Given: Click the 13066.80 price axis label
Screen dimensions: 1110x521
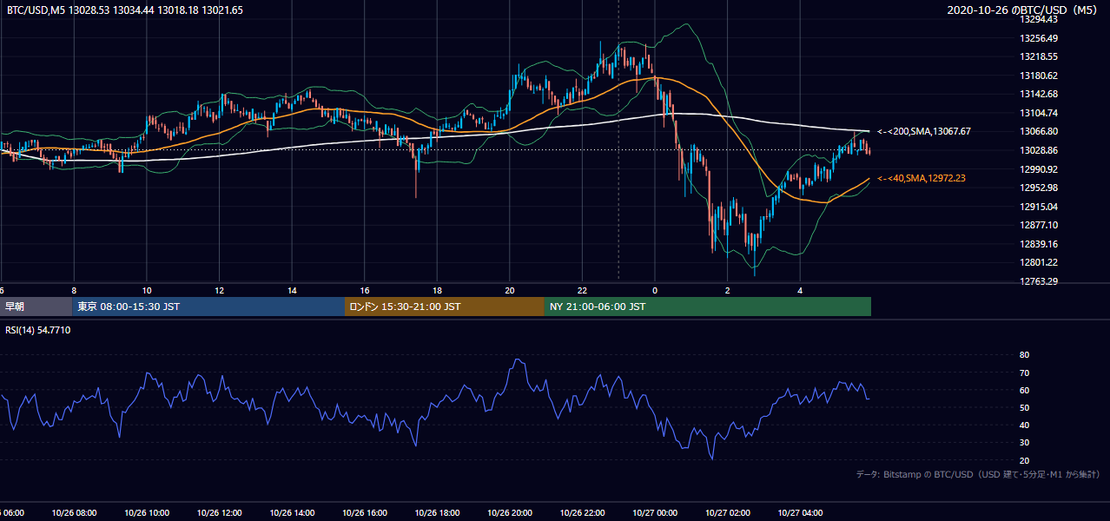Looking at the screenshot, I should click(1039, 131).
